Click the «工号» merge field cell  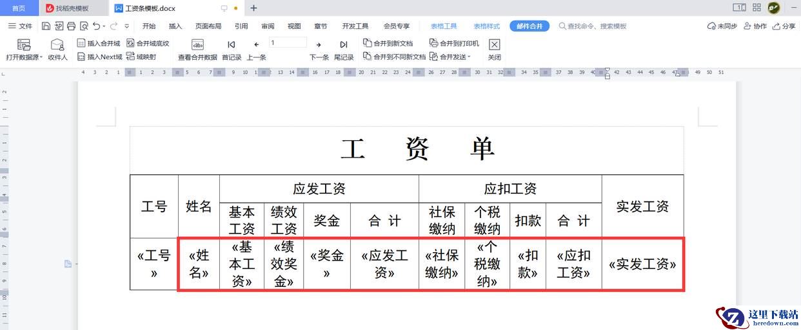point(154,264)
